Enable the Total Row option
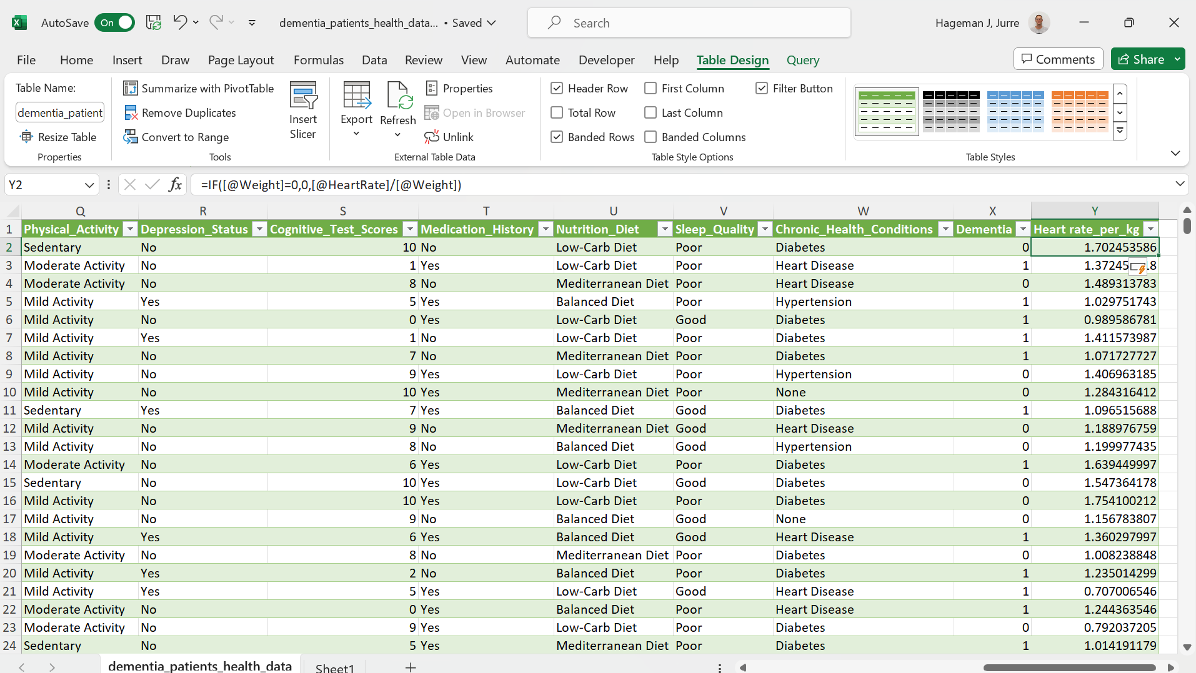The width and height of the screenshot is (1196, 673). [x=557, y=112]
